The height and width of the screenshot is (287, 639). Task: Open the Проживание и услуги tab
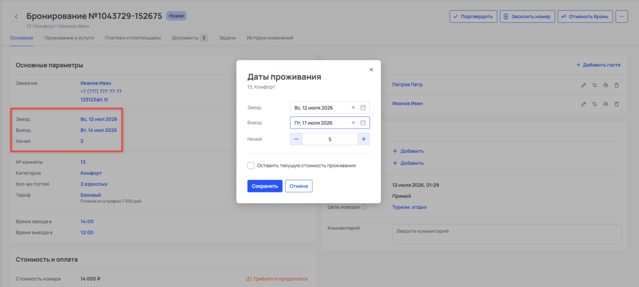pyautogui.click(x=69, y=38)
